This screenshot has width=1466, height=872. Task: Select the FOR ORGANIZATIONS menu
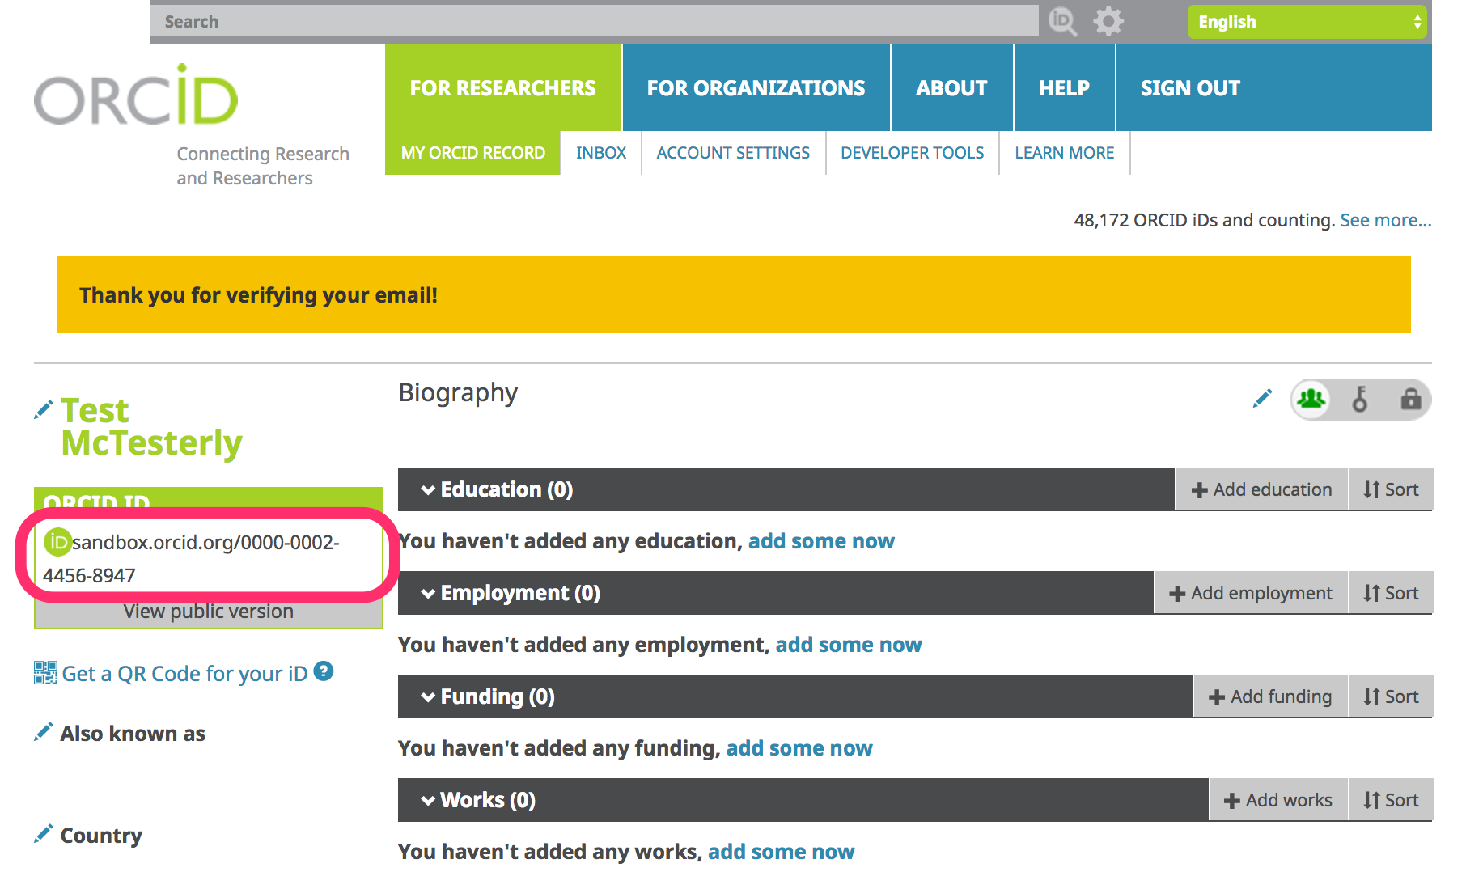(756, 87)
